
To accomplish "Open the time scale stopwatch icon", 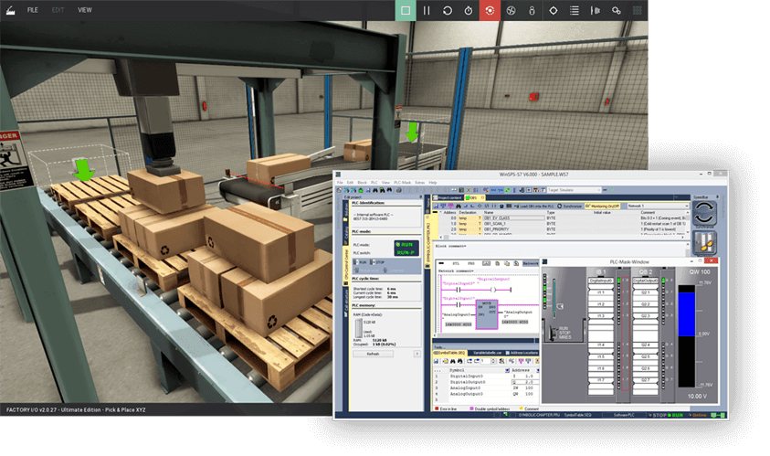I will (469, 10).
